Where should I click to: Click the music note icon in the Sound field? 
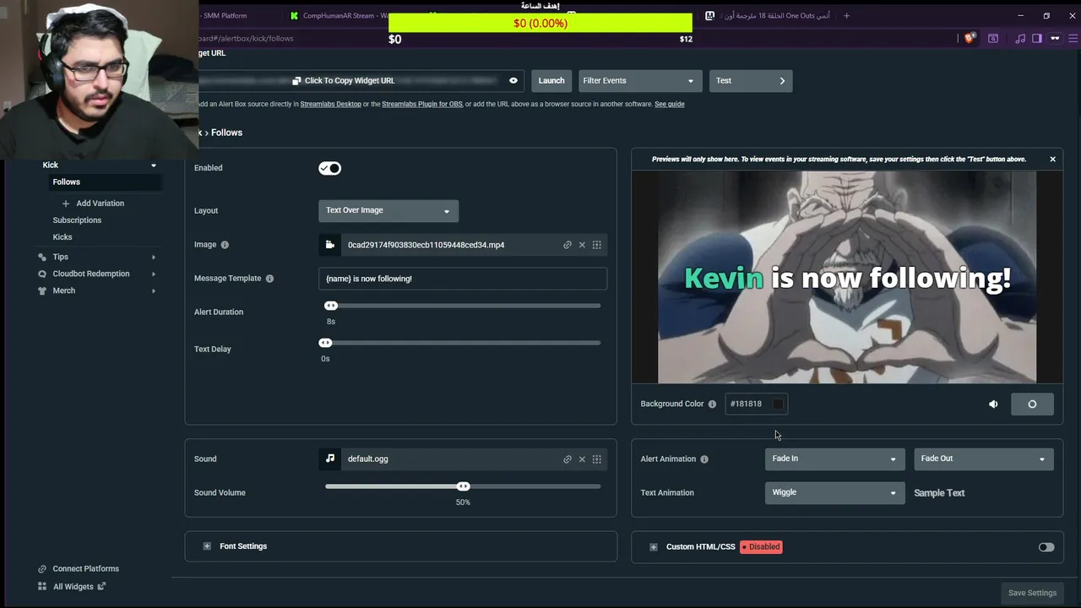point(329,459)
